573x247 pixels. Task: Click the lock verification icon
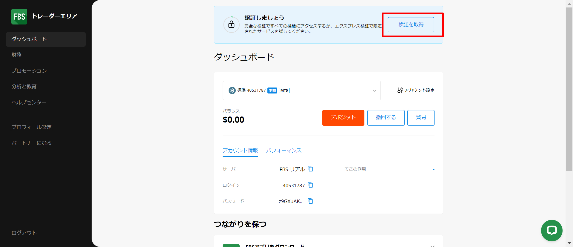pos(231,24)
